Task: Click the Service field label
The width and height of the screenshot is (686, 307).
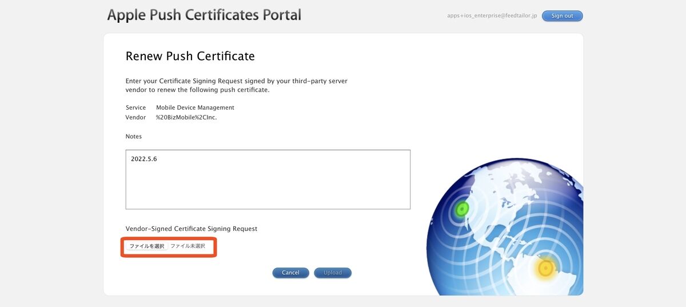Action: click(x=135, y=107)
